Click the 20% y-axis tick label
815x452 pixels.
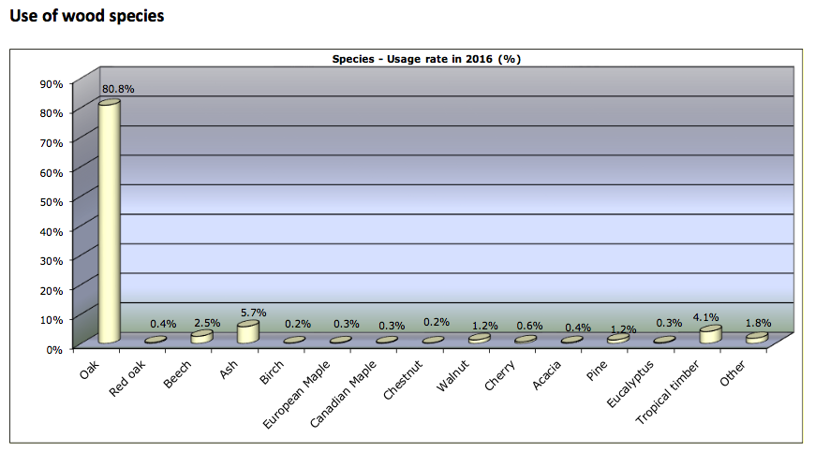[52, 290]
